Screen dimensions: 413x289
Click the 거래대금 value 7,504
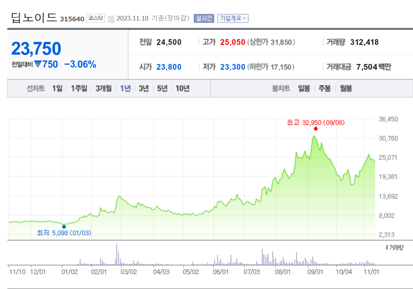367,67
